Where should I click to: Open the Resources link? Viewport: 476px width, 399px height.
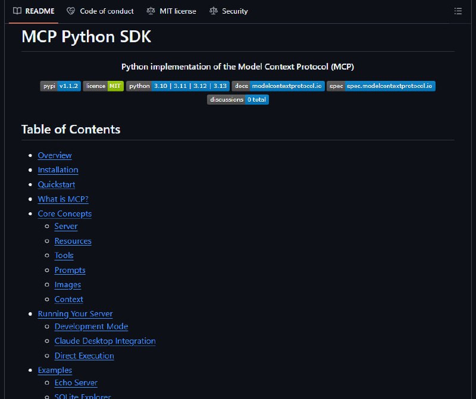point(73,241)
